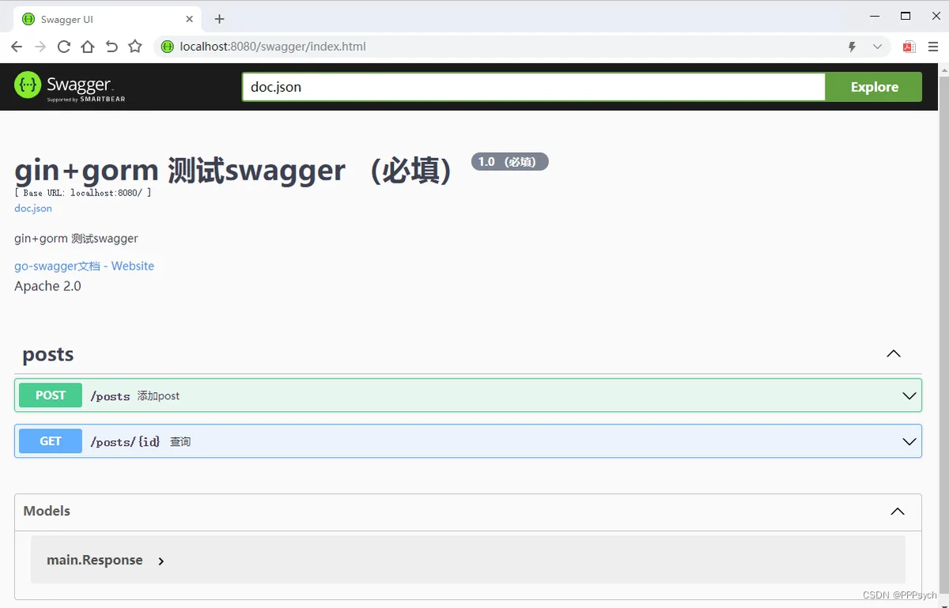Screen dimensions: 949x608
Task: Click the lightning bolt speed mode icon
Action: (852, 47)
